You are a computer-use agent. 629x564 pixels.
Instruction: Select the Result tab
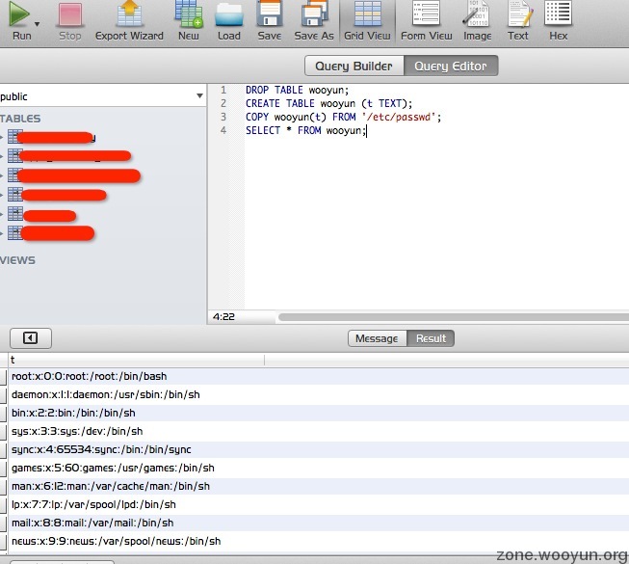(431, 338)
